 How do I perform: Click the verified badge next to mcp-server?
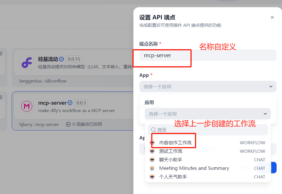coord(70,103)
